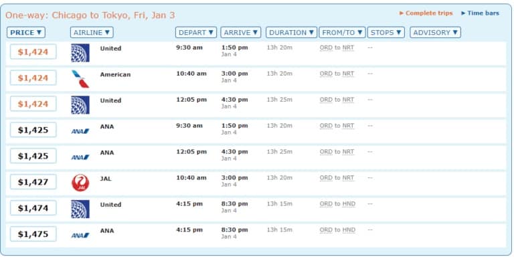
Task: Switch to Time bars view
Action: 481,13
